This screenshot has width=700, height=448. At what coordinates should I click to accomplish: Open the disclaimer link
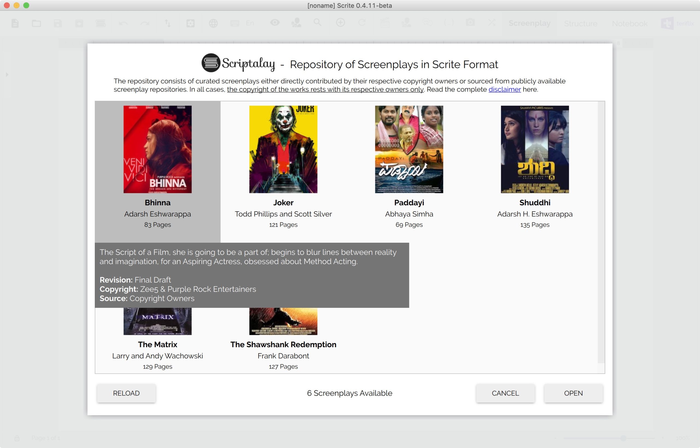(x=504, y=89)
